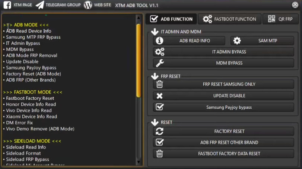Click FASTBOOT FACTORY DATA RESET button
Viewport: 302px width, 169px height.
[223, 154]
